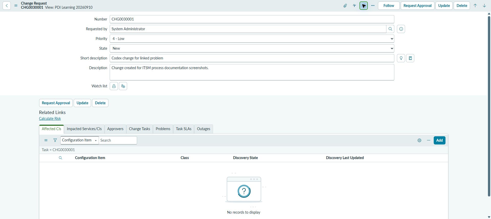Show the Requested by record info icon
Screen dimensions: 491x219
pos(401,29)
